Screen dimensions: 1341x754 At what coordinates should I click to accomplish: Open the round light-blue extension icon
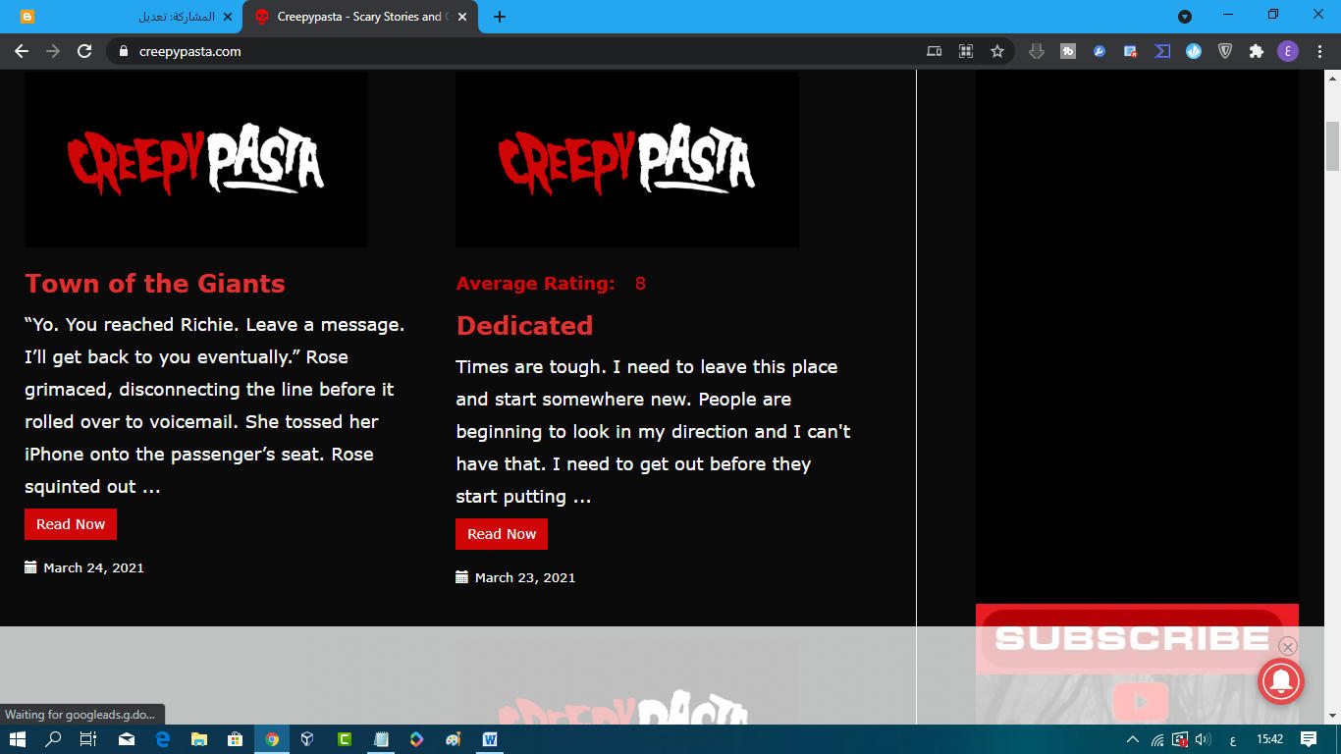[x=1194, y=51]
